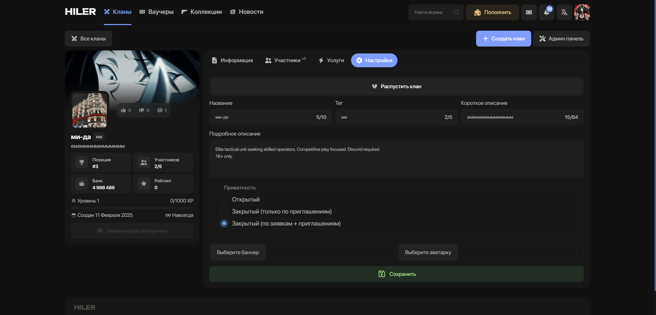Click the Создать клан button

[504, 39]
